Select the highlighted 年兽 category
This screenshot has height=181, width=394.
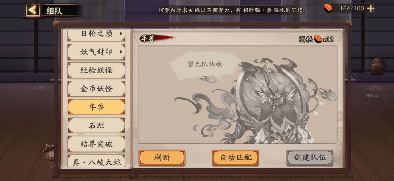[96, 107]
